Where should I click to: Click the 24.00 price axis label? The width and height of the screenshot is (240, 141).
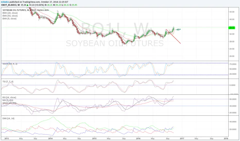[232, 49]
